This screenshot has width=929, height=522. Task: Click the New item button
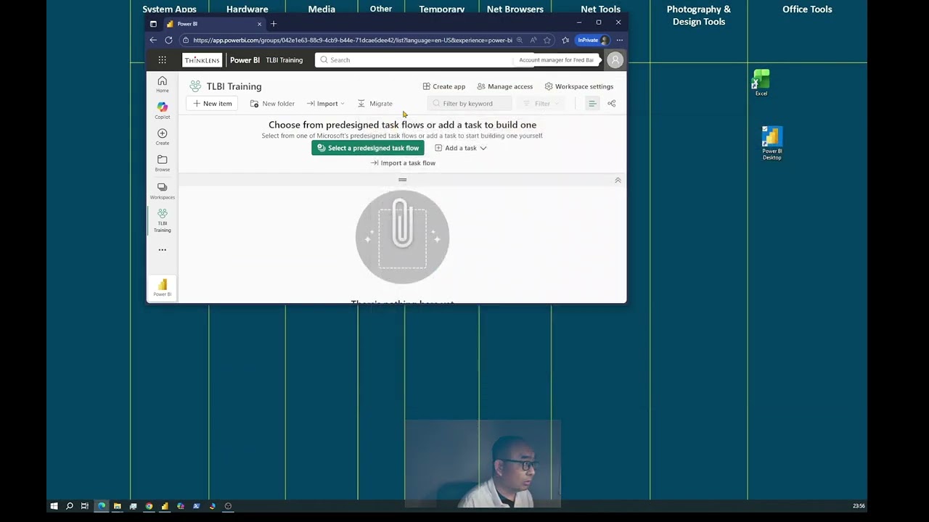click(x=213, y=104)
